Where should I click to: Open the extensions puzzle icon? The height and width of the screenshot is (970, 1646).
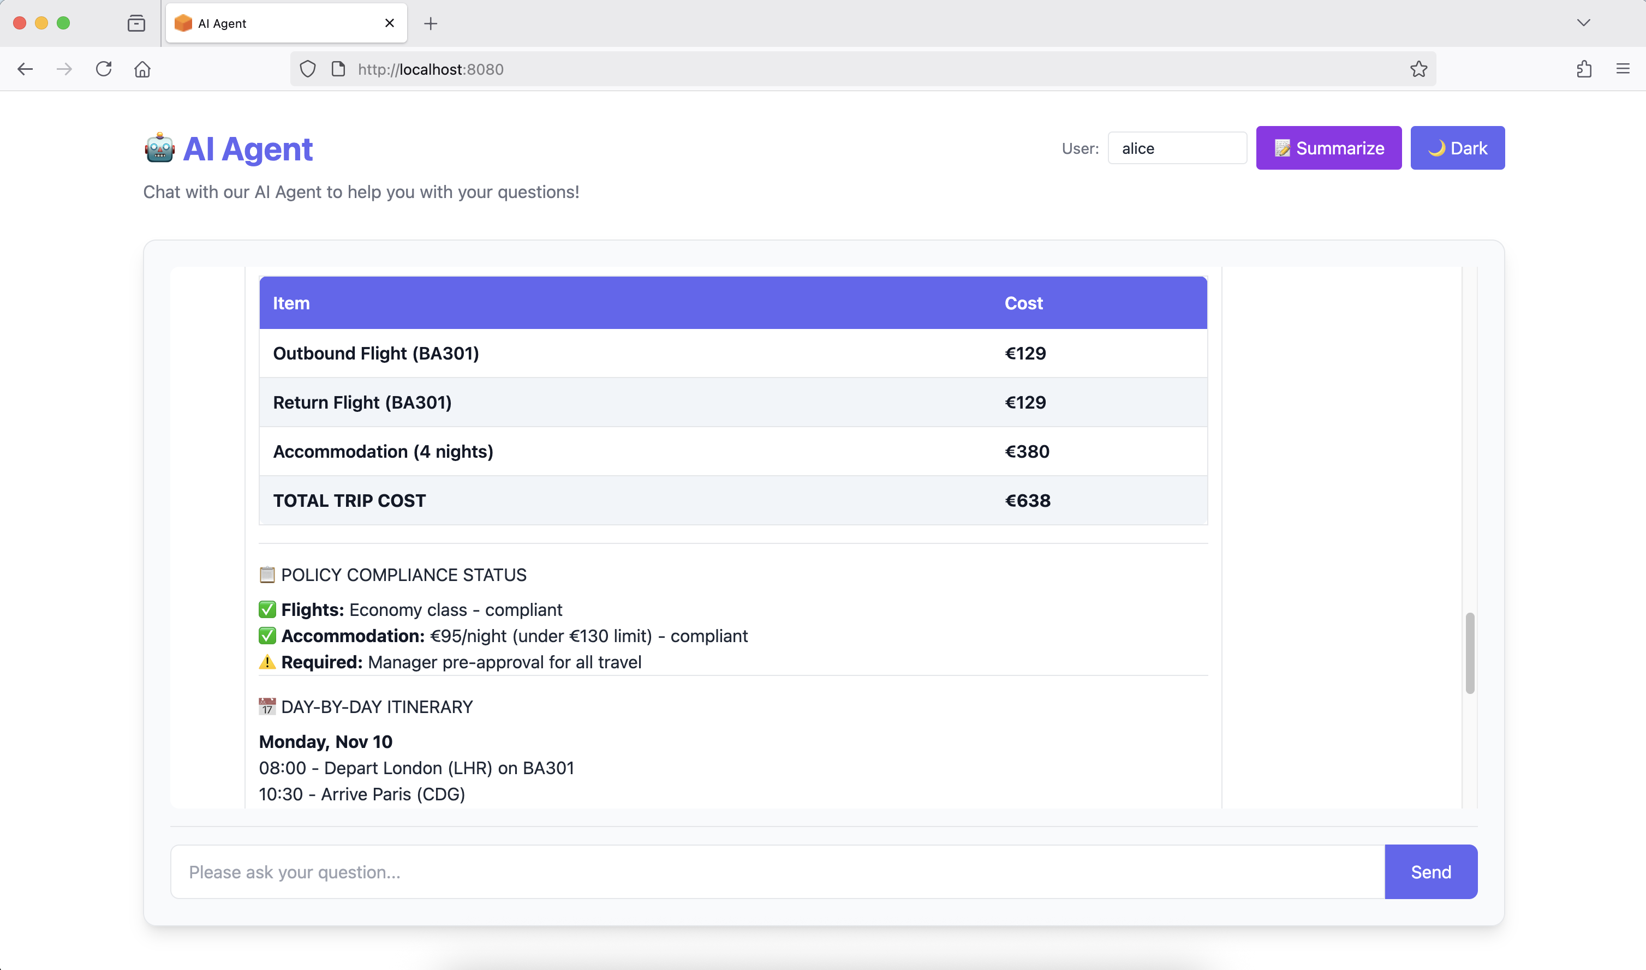(1583, 69)
